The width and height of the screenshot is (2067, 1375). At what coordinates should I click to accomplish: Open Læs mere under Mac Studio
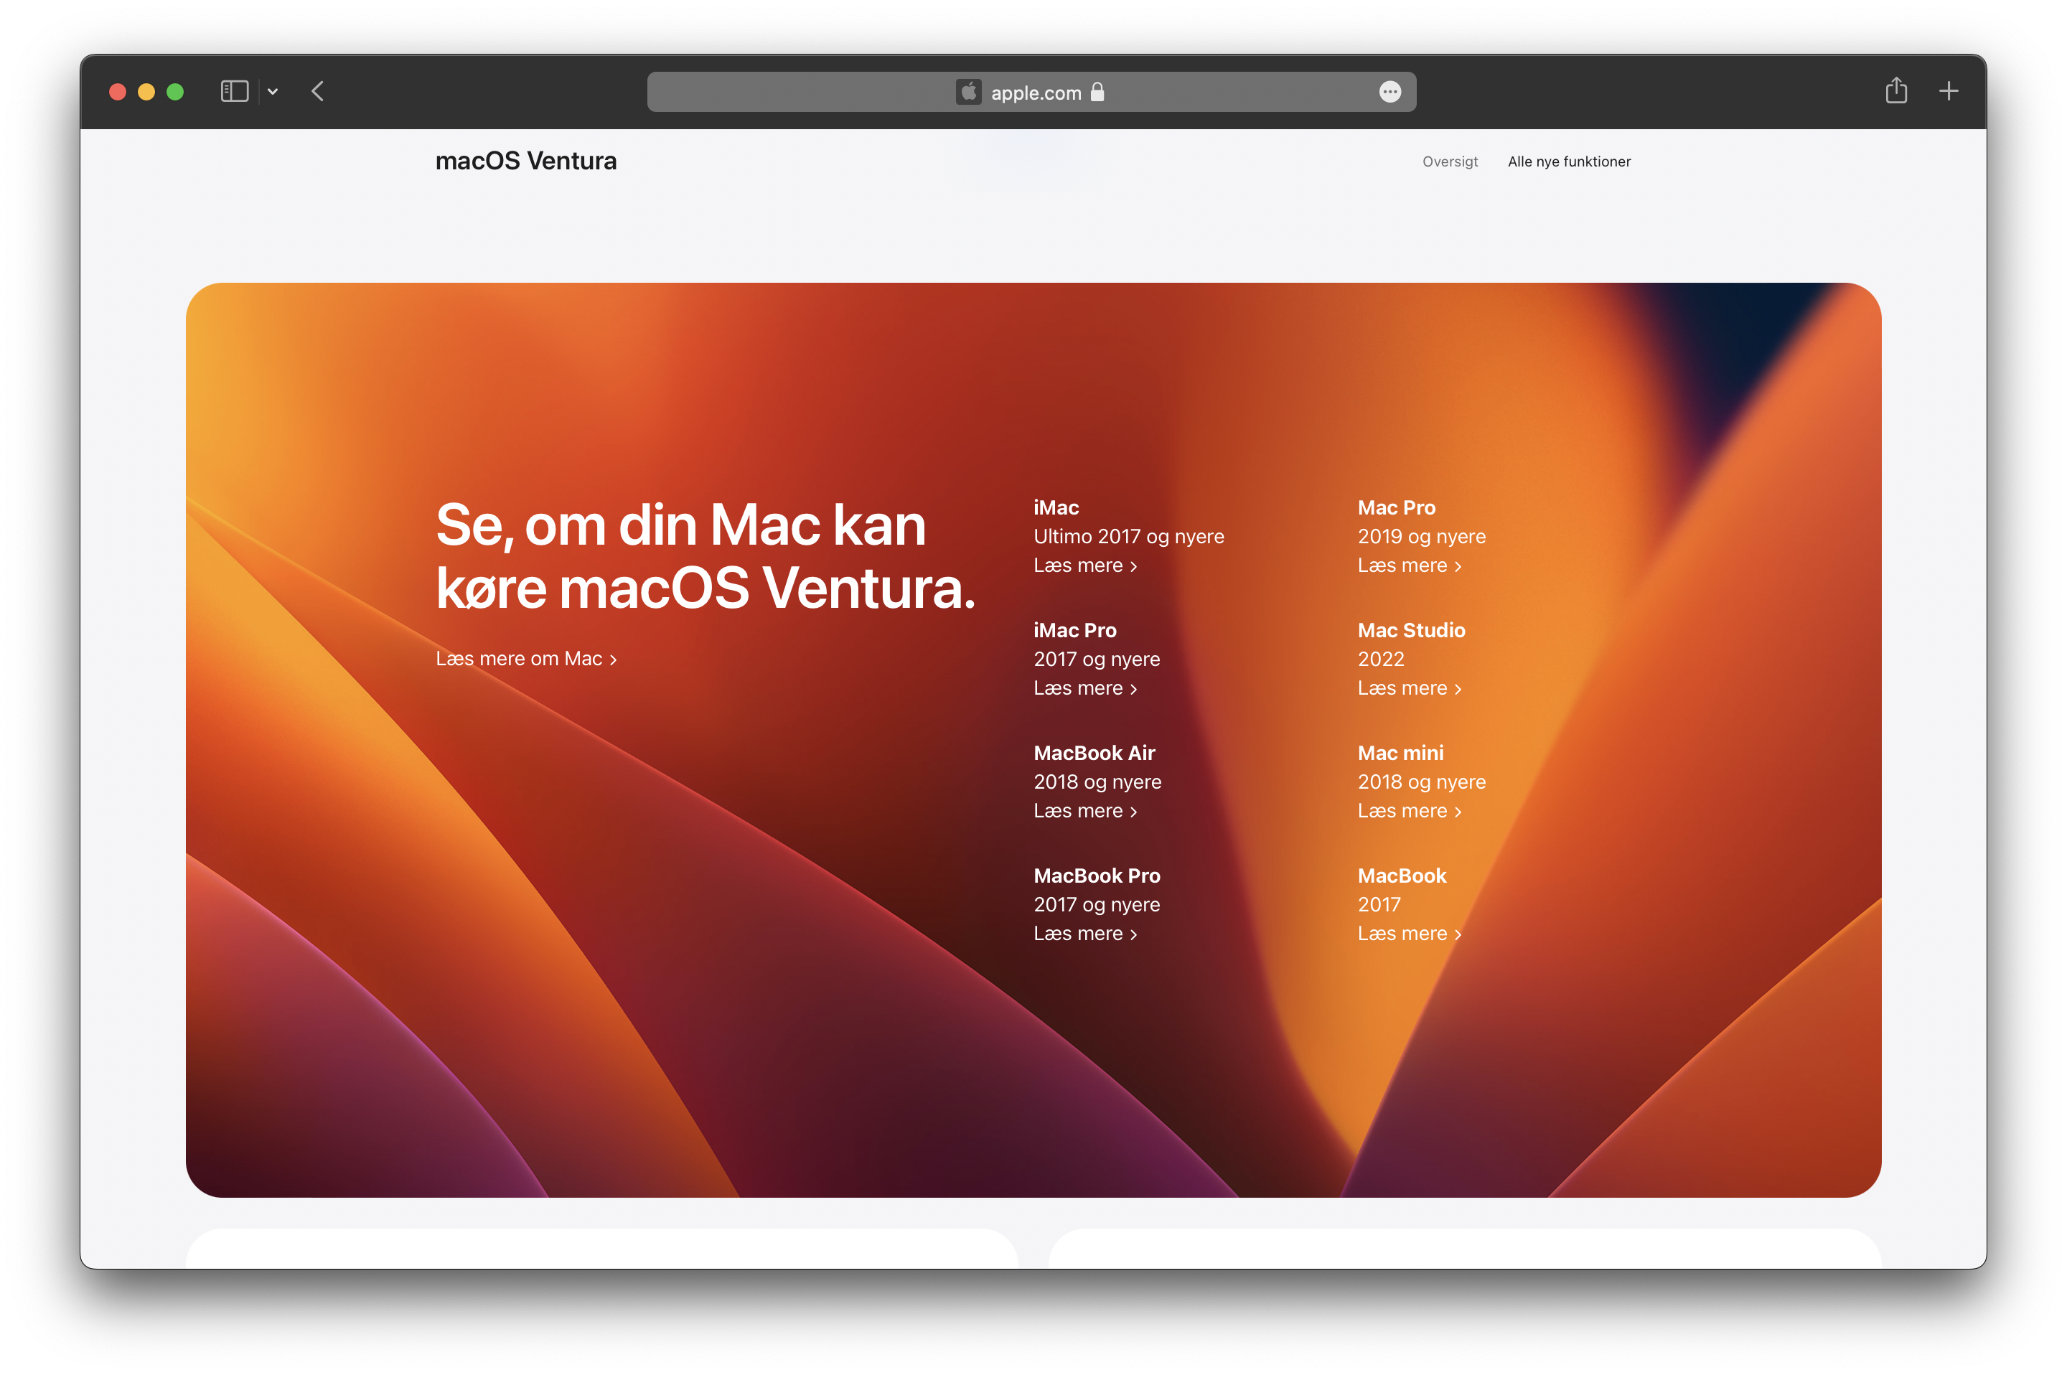[1410, 688]
